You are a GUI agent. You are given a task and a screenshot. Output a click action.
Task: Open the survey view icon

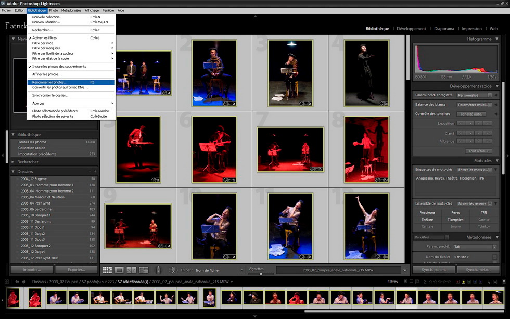click(144, 270)
